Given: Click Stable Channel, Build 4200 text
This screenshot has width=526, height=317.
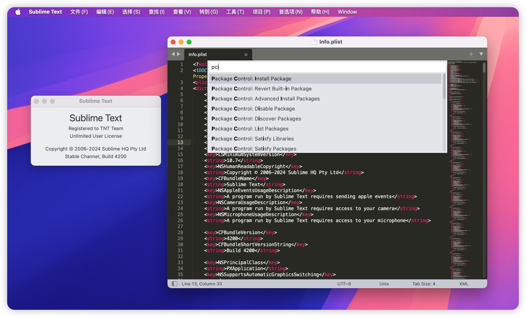Looking at the screenshot, I should [x=96, y=156].
